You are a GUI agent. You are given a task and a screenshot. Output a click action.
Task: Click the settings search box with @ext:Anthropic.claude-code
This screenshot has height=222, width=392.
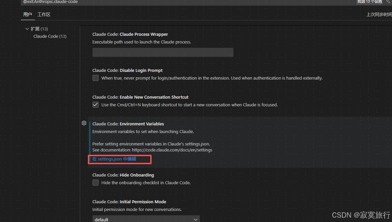point(187,2)
